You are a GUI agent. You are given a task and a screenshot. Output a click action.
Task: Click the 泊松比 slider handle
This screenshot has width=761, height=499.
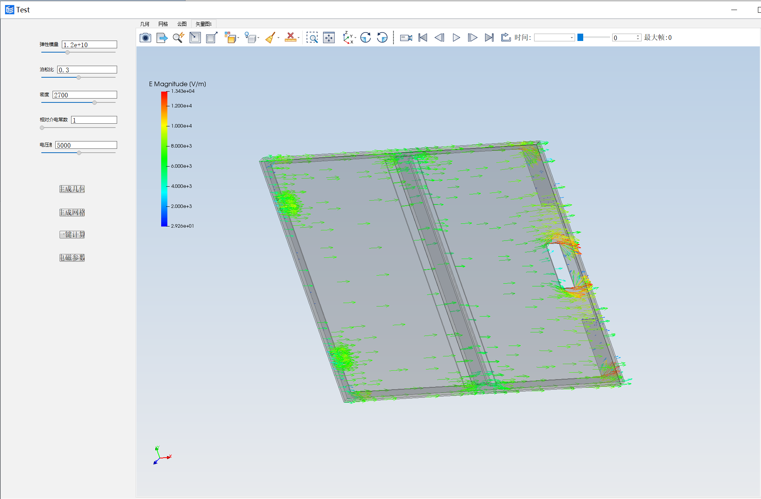coord(78,77)
